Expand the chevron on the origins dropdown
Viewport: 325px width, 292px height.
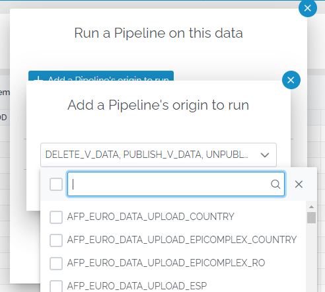[x=265, y=155]
